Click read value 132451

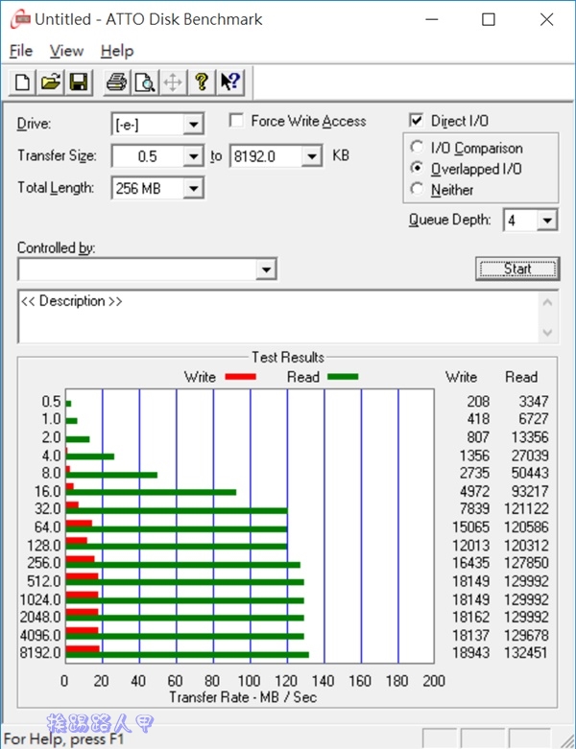coord(526,653)
